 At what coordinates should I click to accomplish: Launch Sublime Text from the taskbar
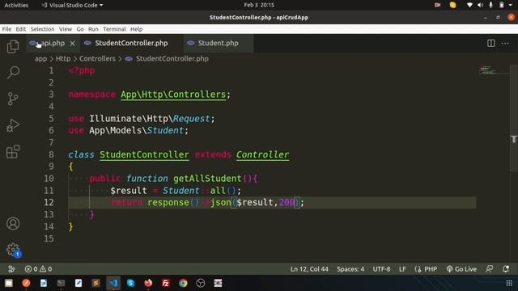point(96,283)
